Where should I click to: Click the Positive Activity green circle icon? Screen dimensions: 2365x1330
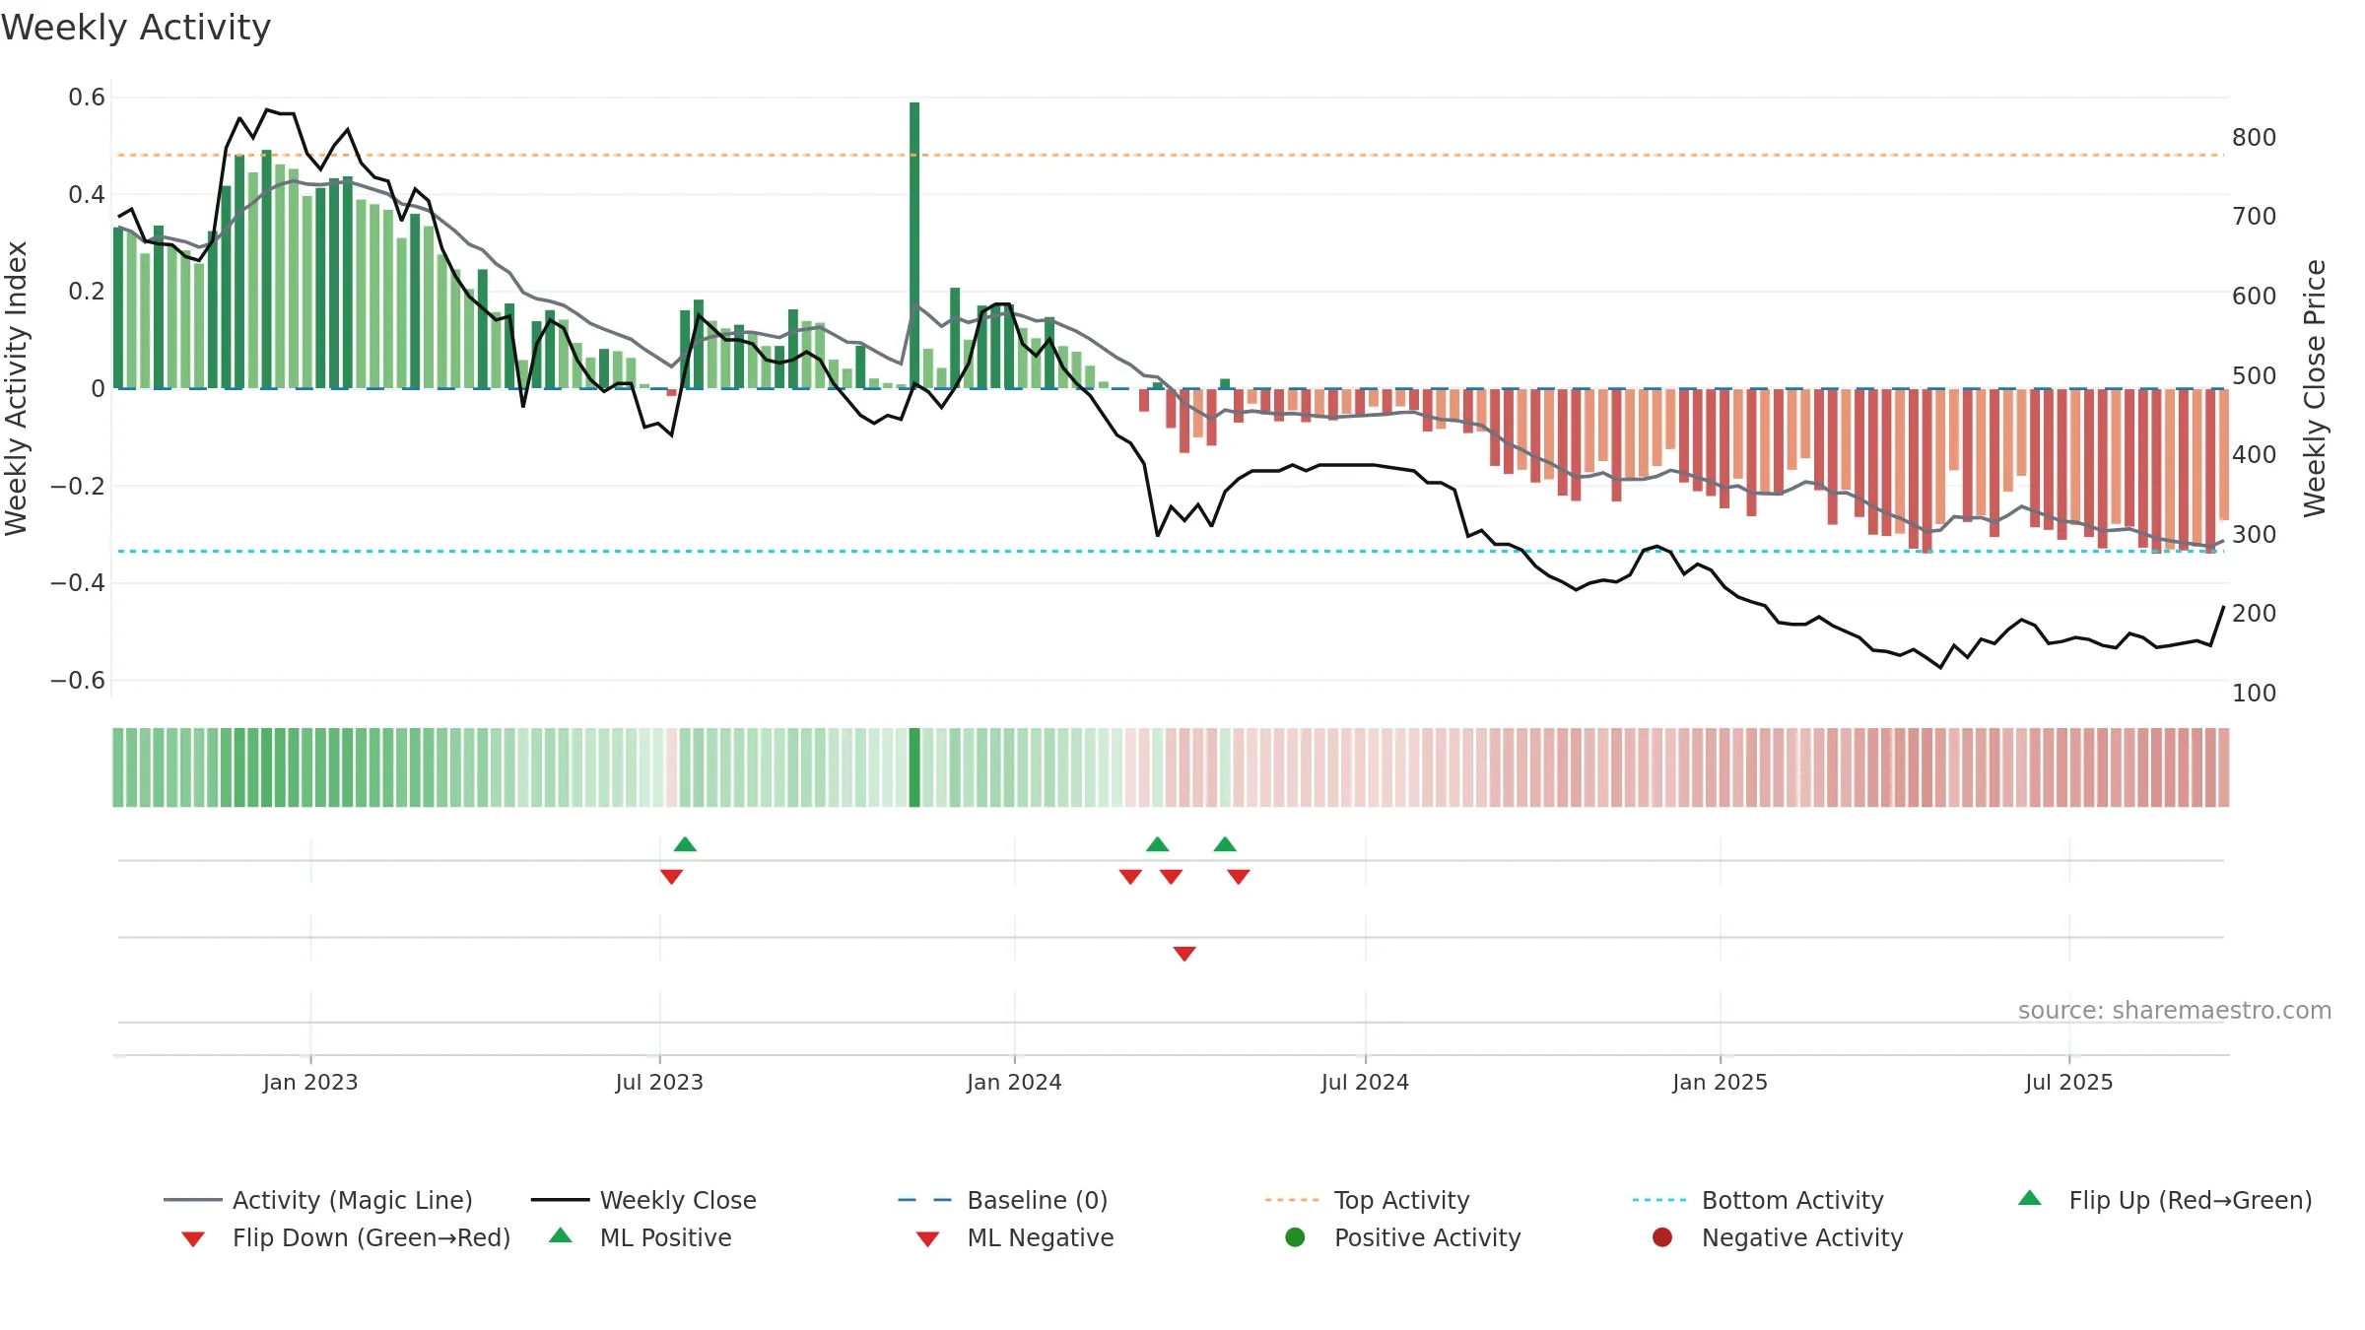(x=1296, y=1237)
